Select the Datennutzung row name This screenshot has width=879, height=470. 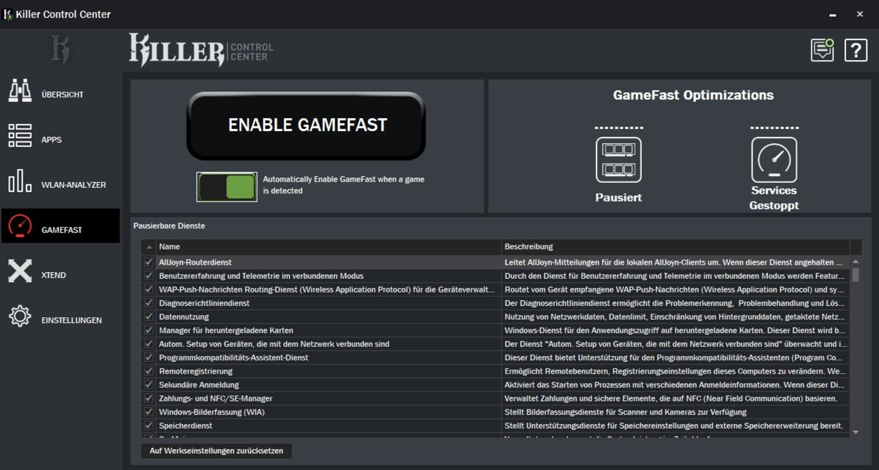tap(184, 316)
